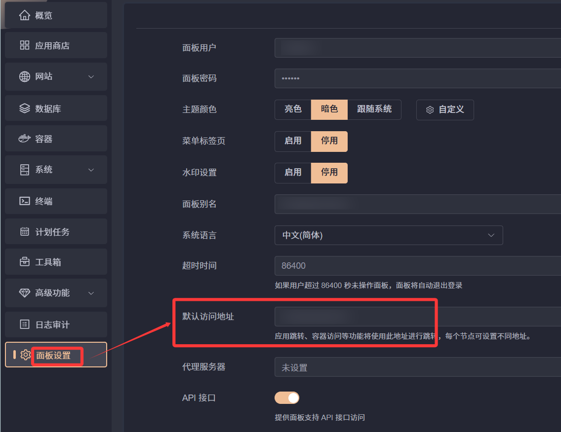Toggle the API 接口 switch off
This screenshot has width=561, height=432.
[287, 397]
